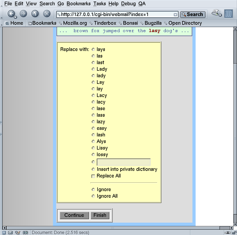Open the View menu
The height and width of the screenshot is (235, 237).
[31, 4]
